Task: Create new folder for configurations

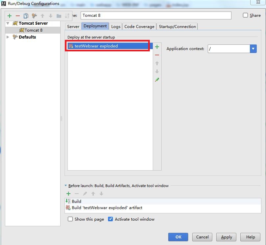Action: coord(59,16)
